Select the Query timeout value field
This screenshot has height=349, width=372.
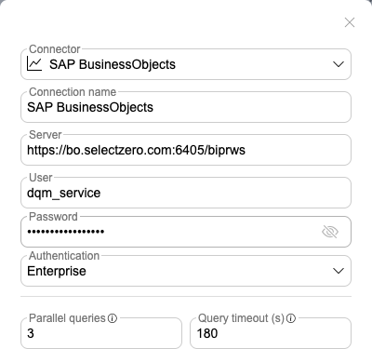271,333
